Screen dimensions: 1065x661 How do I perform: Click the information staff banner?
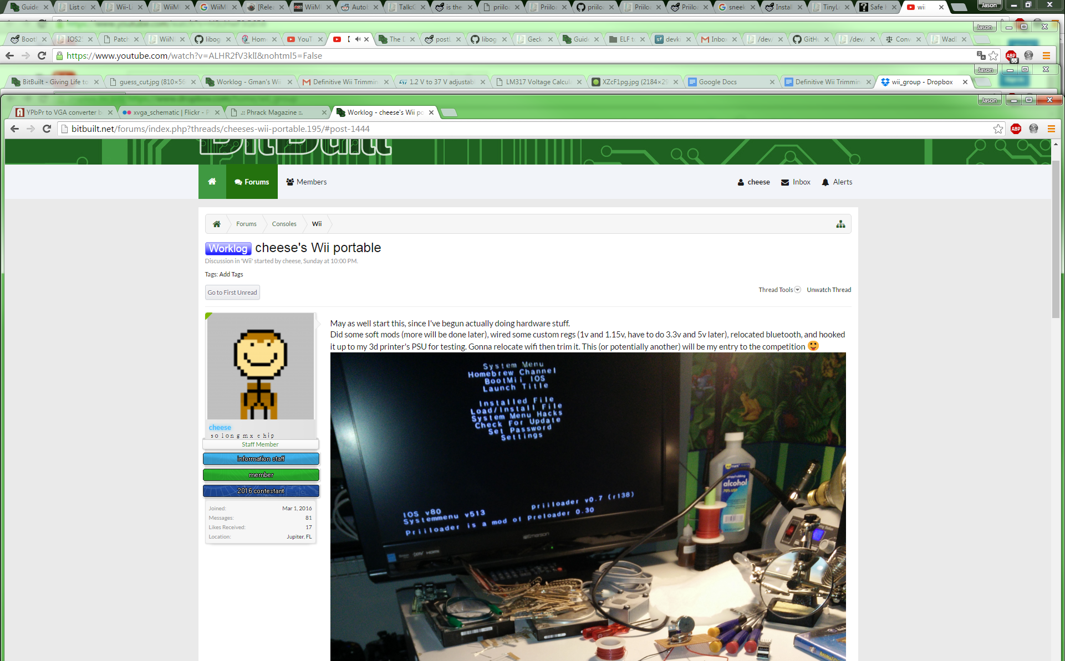261,459
